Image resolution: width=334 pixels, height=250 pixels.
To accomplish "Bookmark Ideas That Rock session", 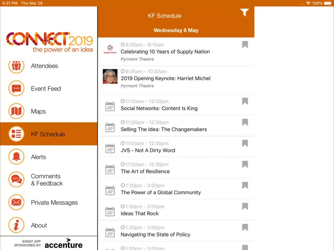I will pos(245,206).
